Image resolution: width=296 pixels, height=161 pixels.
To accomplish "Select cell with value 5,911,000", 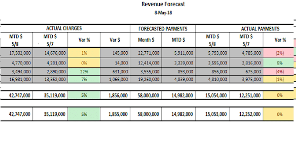I will [178, 53].
